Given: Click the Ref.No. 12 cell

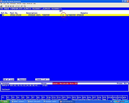Looking at the screenshot, I should coord(3,15).
